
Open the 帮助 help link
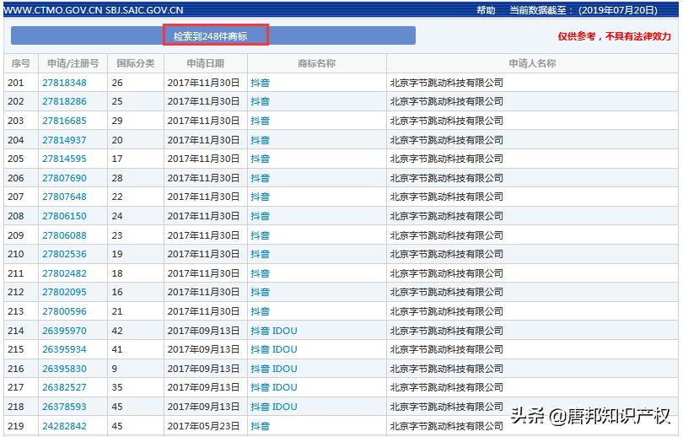[x=486, y=10]
